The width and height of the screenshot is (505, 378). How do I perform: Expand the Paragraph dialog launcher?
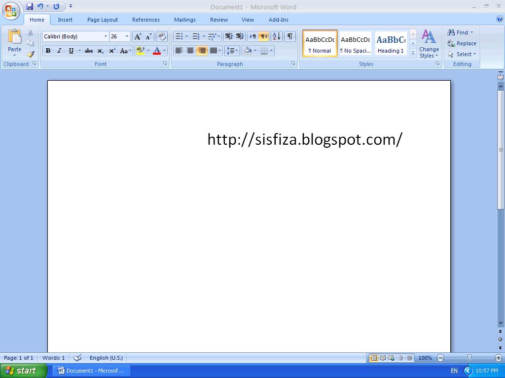coord(293,63)
